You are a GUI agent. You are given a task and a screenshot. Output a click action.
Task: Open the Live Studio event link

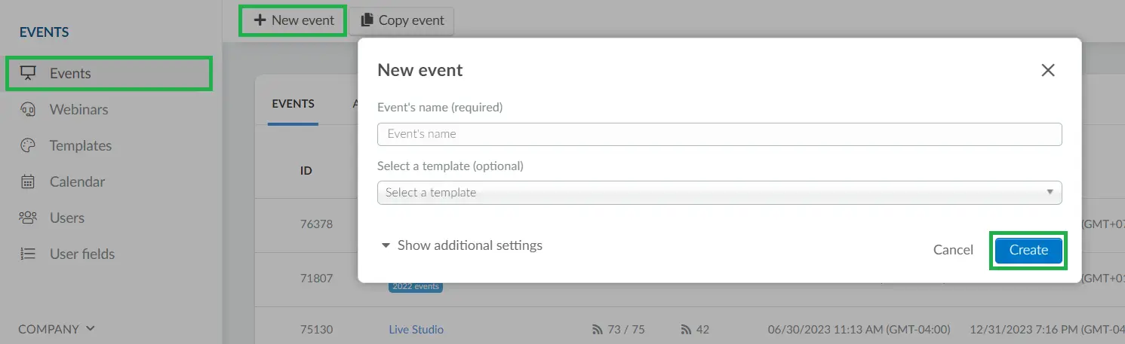click(x=416, y=330)
